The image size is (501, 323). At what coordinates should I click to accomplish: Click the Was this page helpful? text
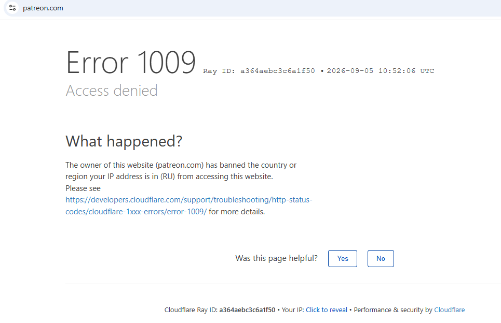pyautogui.click(x=276, y=258)
